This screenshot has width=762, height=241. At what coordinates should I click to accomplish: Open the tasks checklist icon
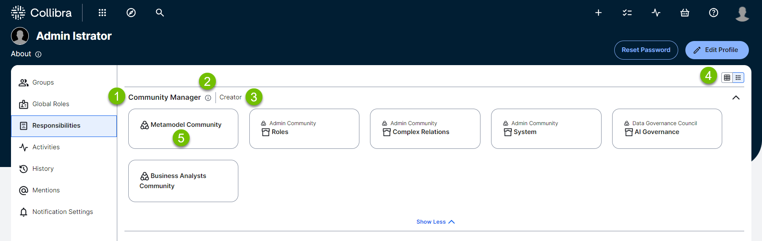[627, 13]
